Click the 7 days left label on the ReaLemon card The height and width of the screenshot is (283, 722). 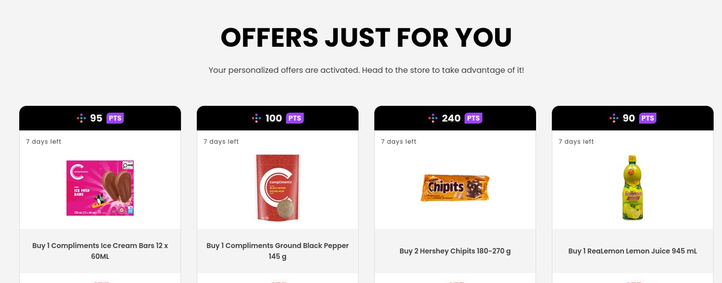[x=576, y=142]
